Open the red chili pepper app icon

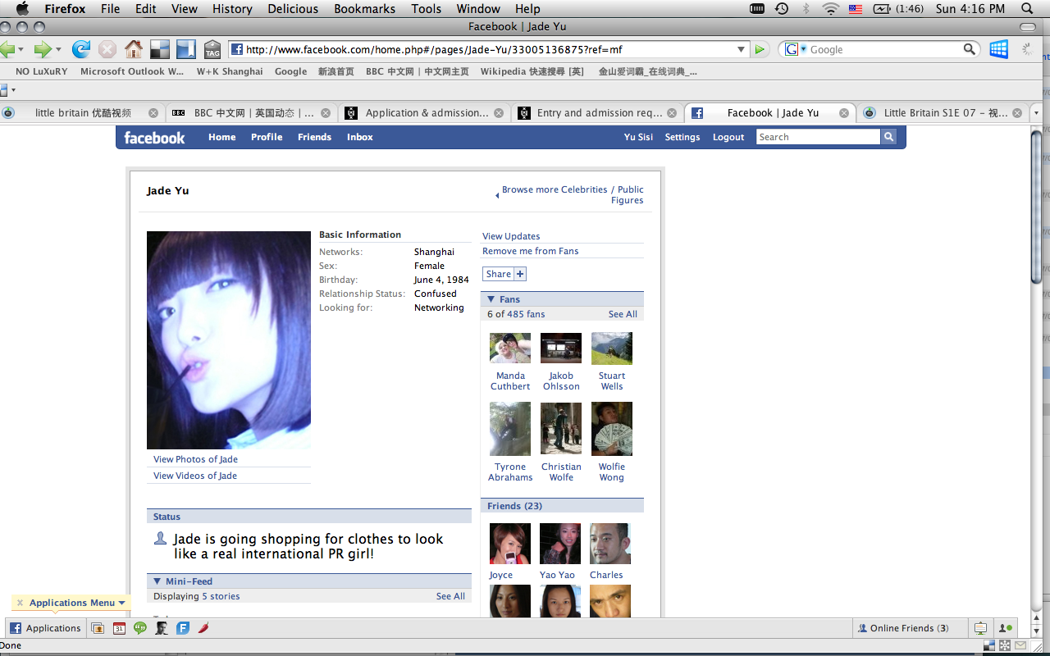tap(203, 628)
